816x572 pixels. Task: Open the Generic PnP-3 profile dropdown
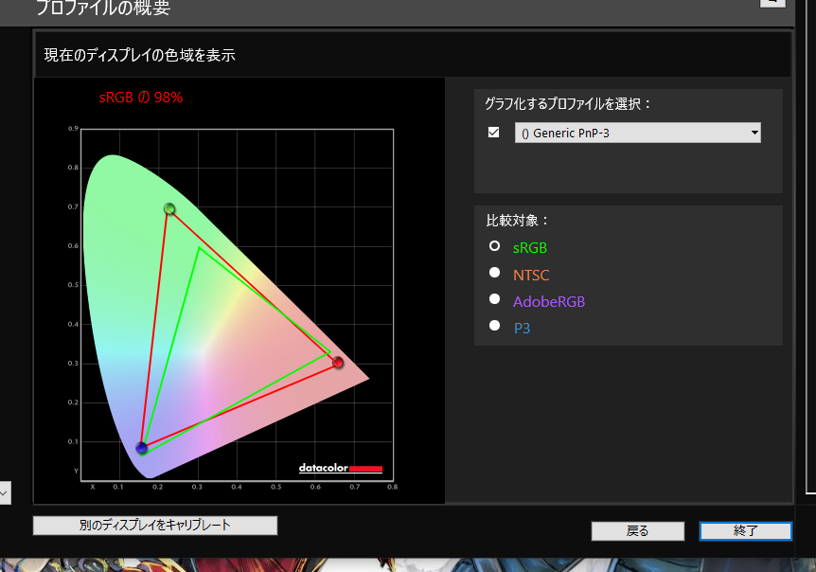637,133
